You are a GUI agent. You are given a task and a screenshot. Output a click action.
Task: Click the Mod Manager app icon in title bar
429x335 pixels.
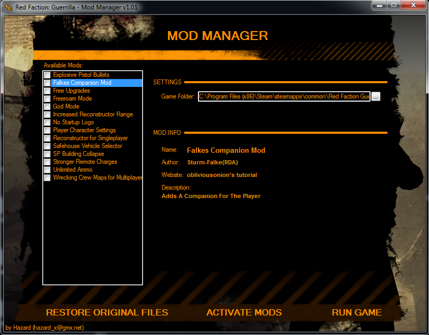[x=8, y=7]
